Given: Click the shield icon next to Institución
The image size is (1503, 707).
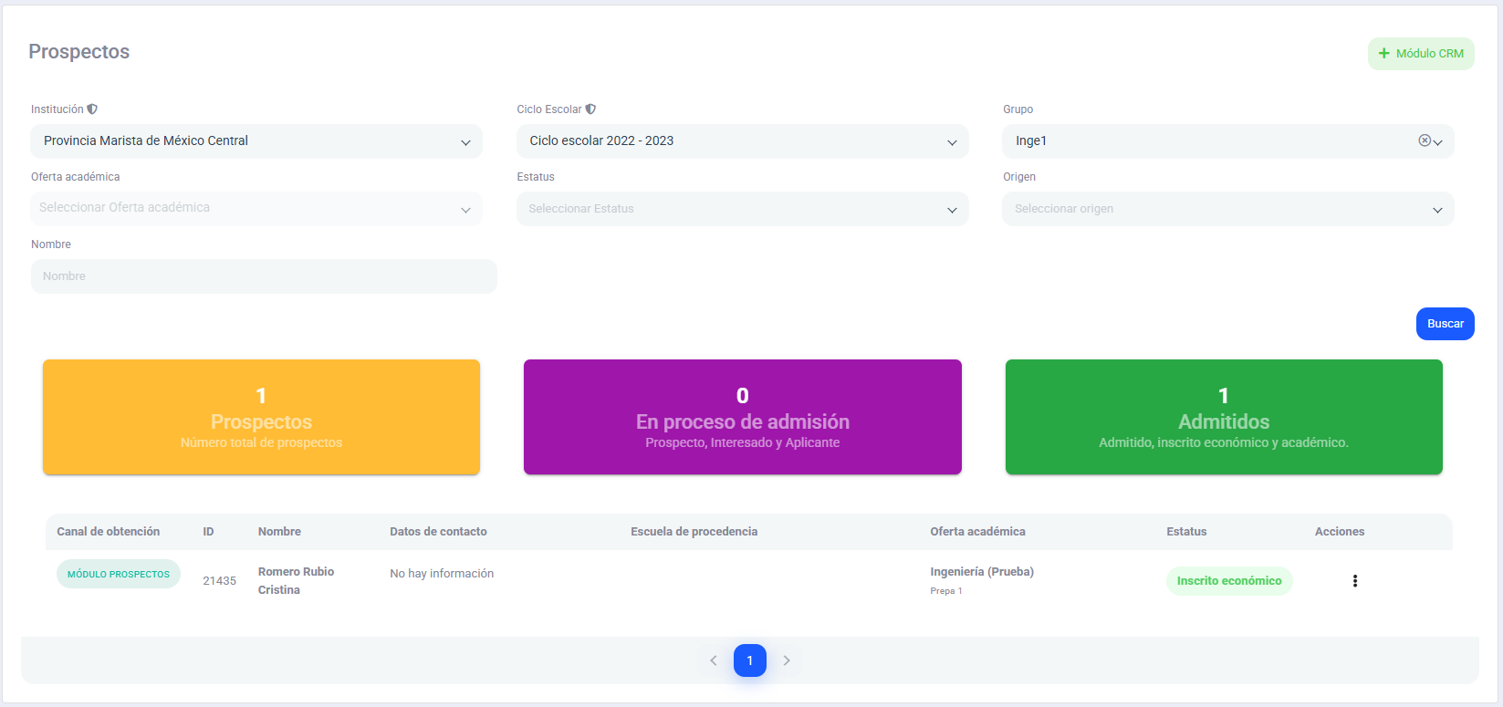Looking at the screenshot, I should coord(92,109).
